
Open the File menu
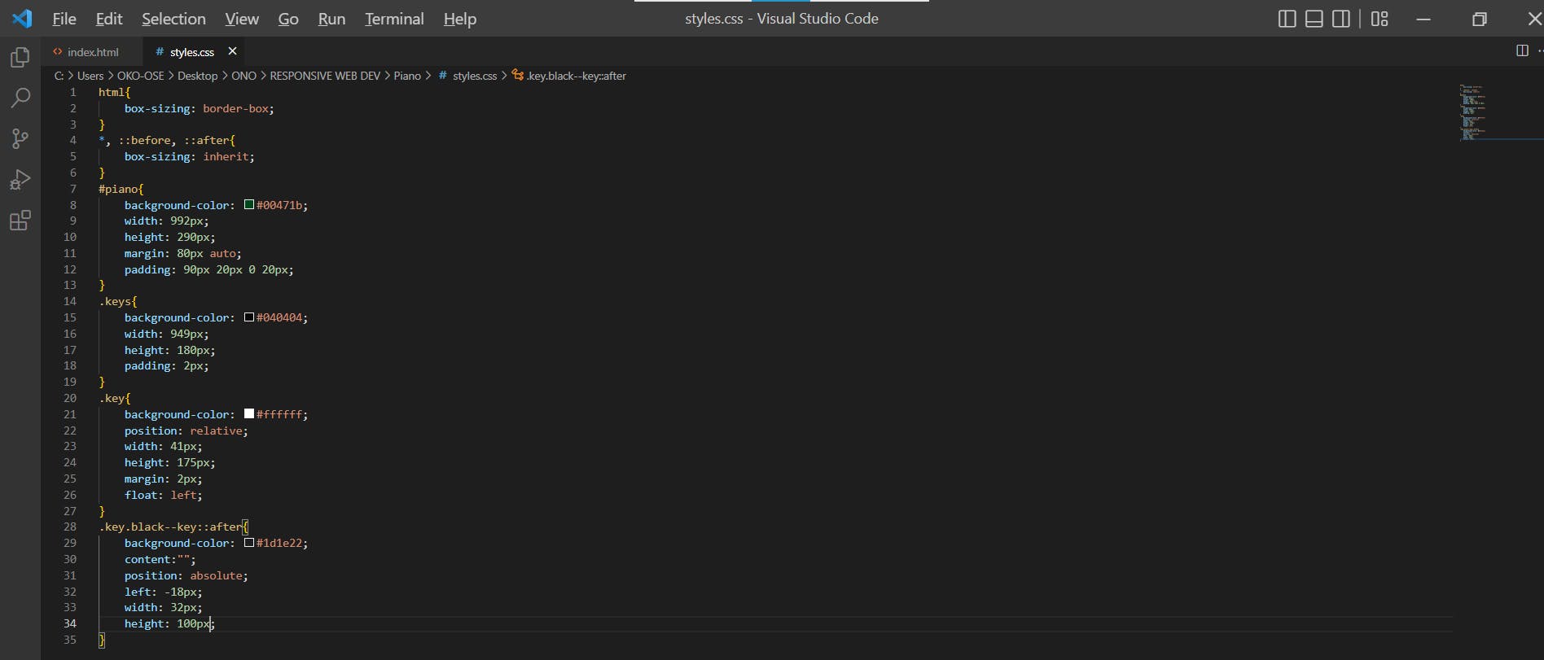tap(64, 19)
